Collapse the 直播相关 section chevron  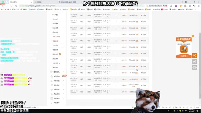pyautogui.click(x=63, y=72)
